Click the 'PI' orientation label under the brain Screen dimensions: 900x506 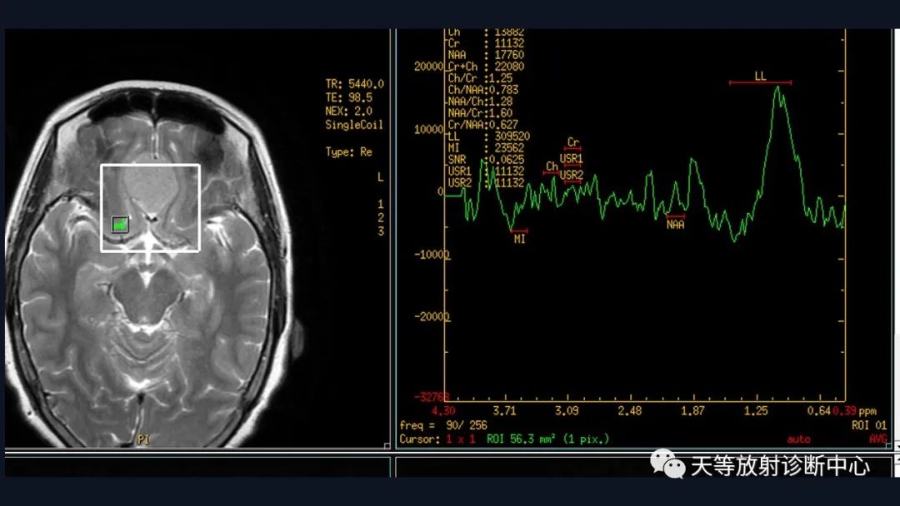[143, 439]
